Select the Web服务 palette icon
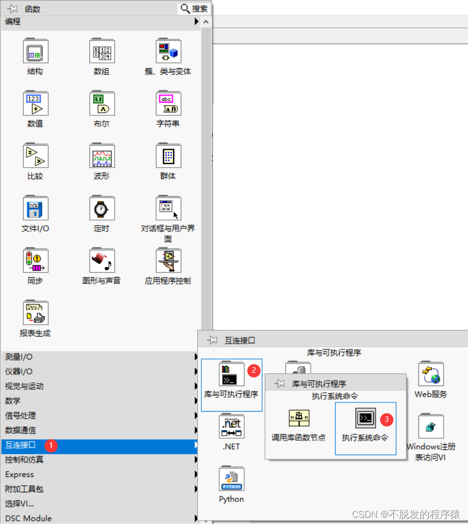 click(x=430, y=374)
